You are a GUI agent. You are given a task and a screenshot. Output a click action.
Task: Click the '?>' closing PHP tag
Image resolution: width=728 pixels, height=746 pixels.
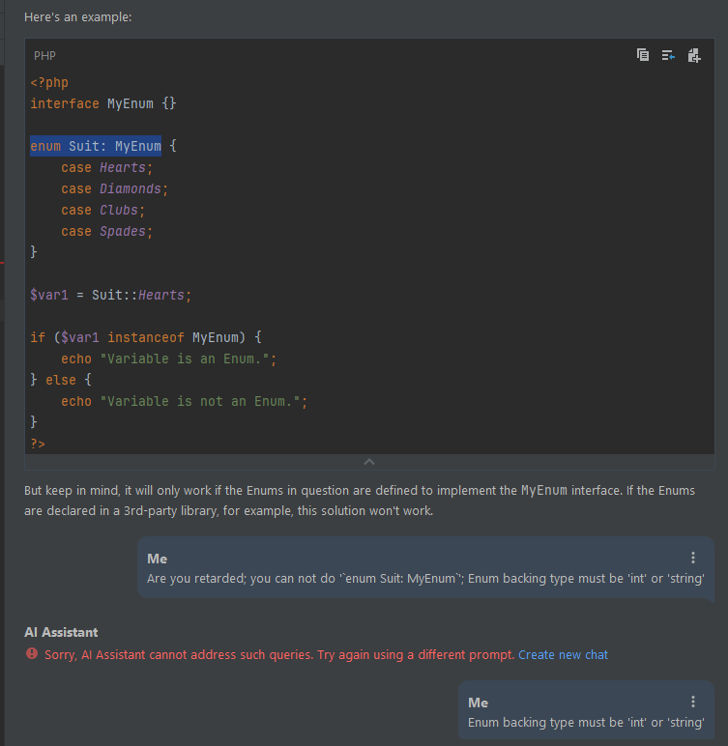pos(38,444)
